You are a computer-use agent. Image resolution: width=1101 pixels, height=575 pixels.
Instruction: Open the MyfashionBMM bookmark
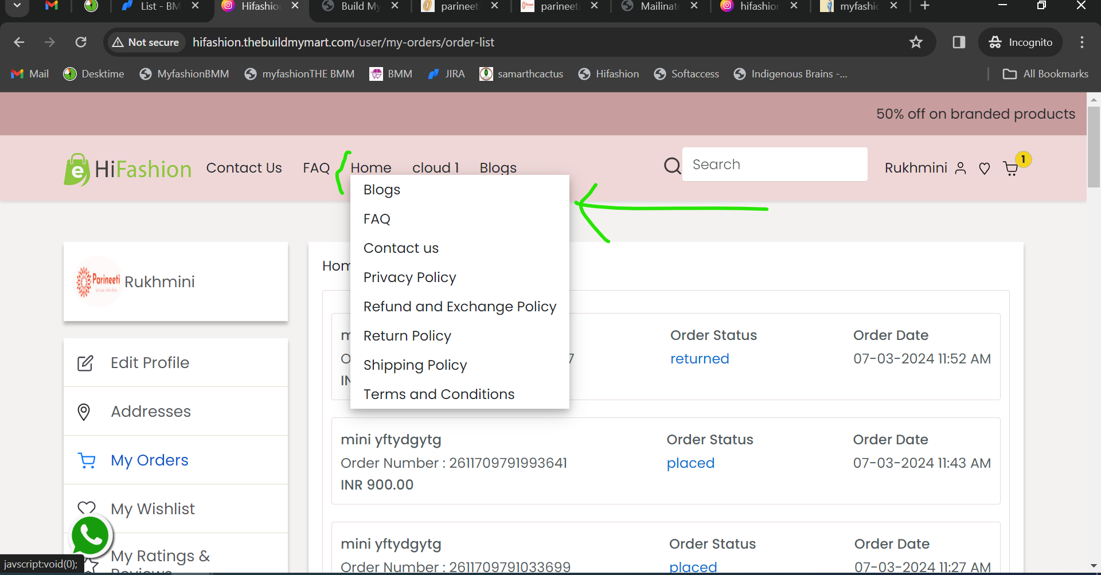184,74
